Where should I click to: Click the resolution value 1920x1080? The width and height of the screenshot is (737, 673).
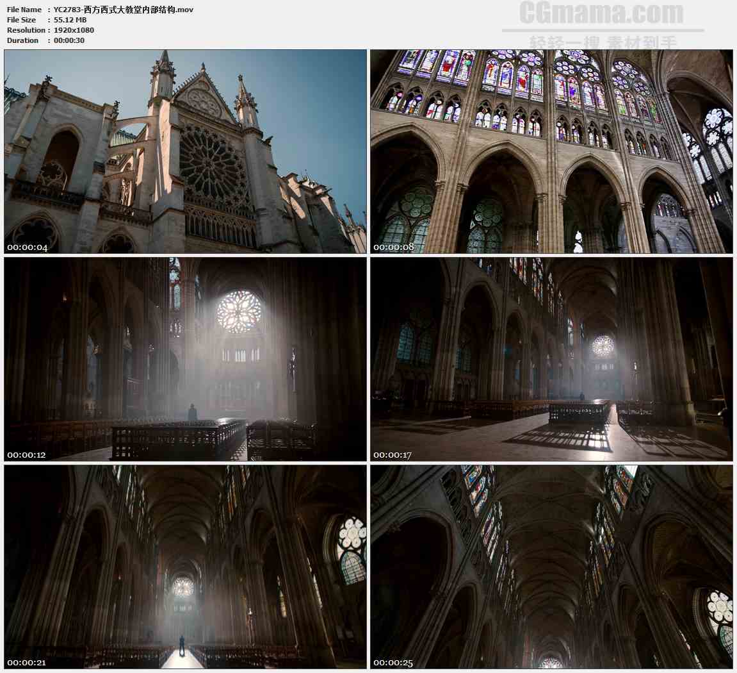pyautogui.click(x=74, y=30)
